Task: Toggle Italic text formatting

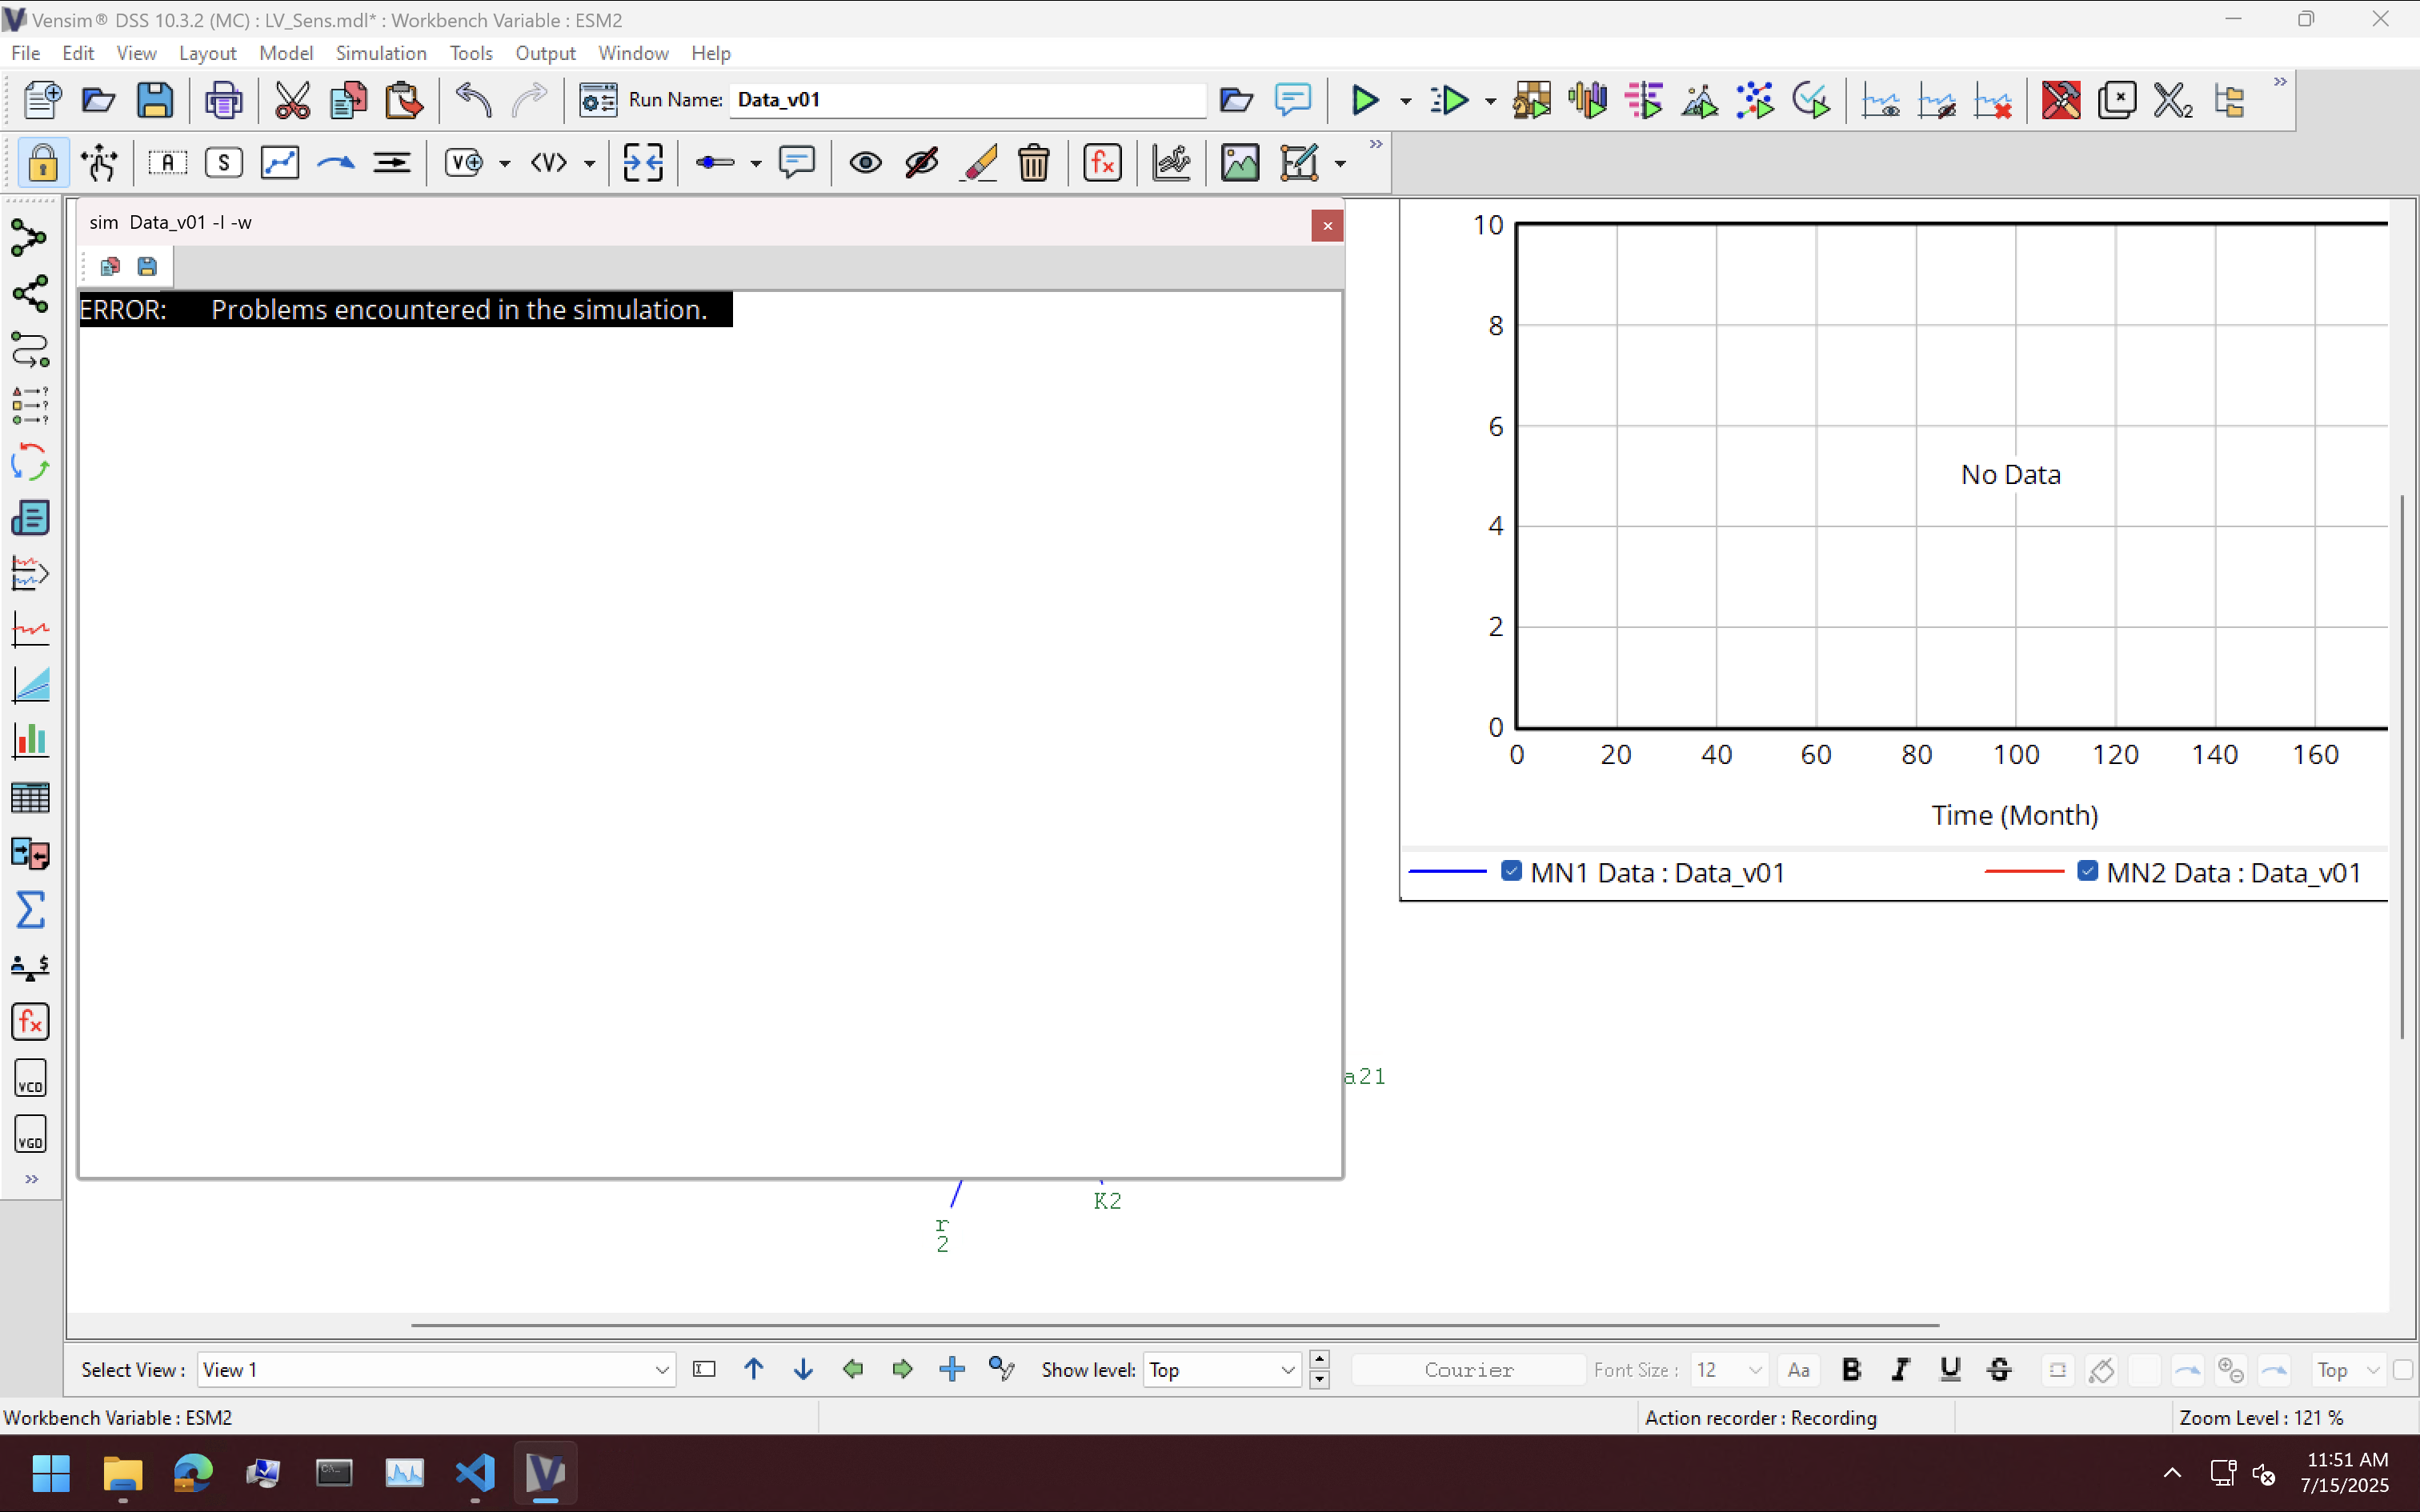Action: [1900, 1370]
